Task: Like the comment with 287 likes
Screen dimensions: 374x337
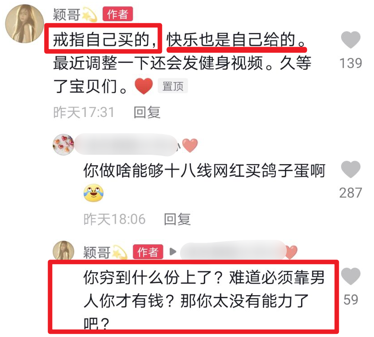Action: pos(351,169)
